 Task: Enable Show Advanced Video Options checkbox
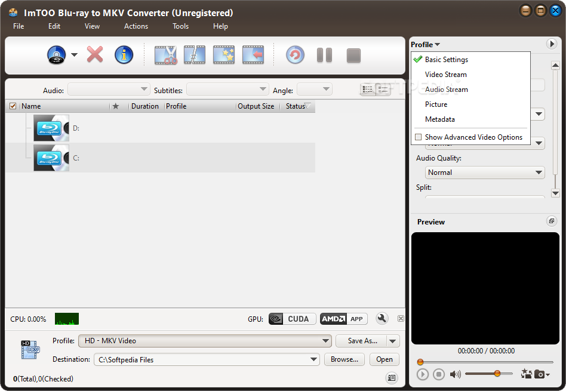coord(419,137)
